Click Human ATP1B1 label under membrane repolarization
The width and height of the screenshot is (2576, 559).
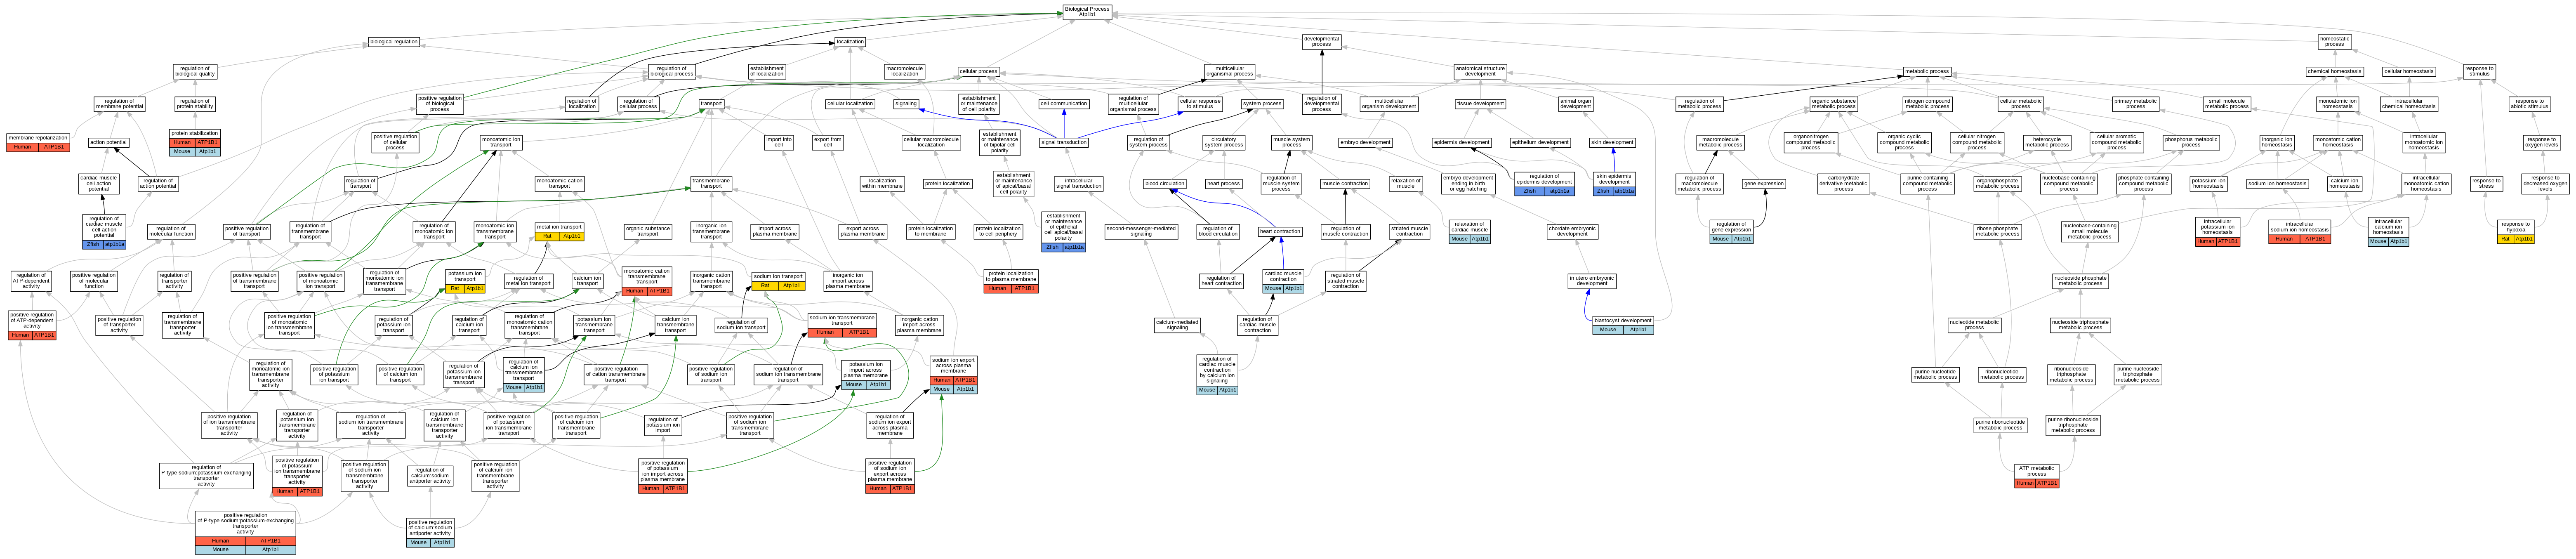pos(37,147)
